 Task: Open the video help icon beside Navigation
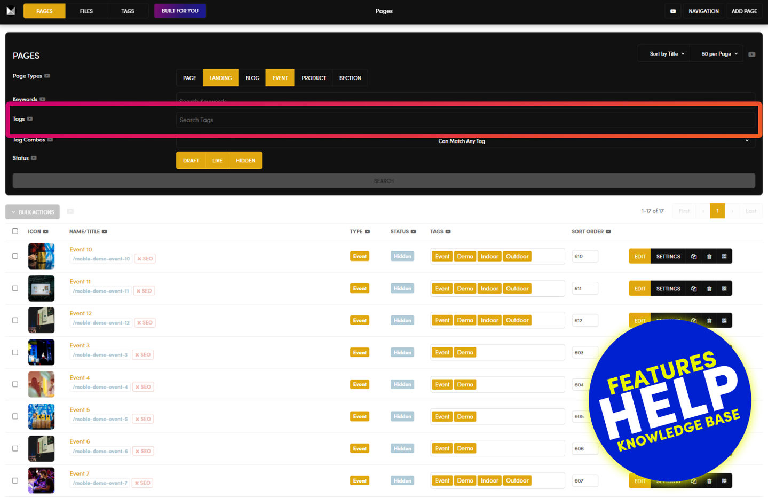tap(672, 11)
